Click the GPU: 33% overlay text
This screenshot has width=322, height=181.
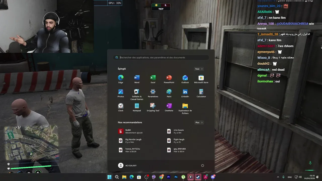point(115,3)
